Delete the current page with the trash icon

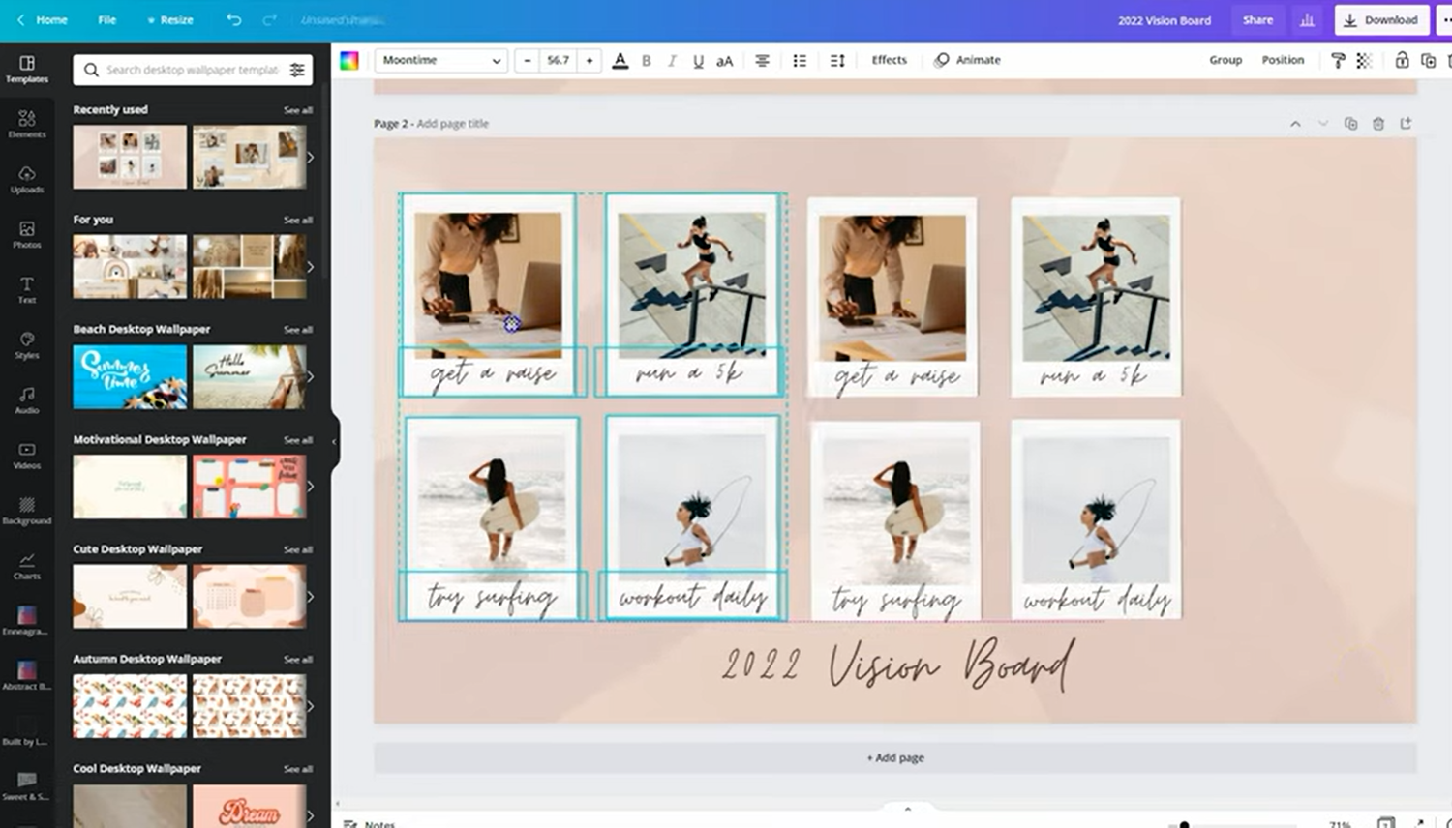pyautogui.click(x=1378, y=123)
